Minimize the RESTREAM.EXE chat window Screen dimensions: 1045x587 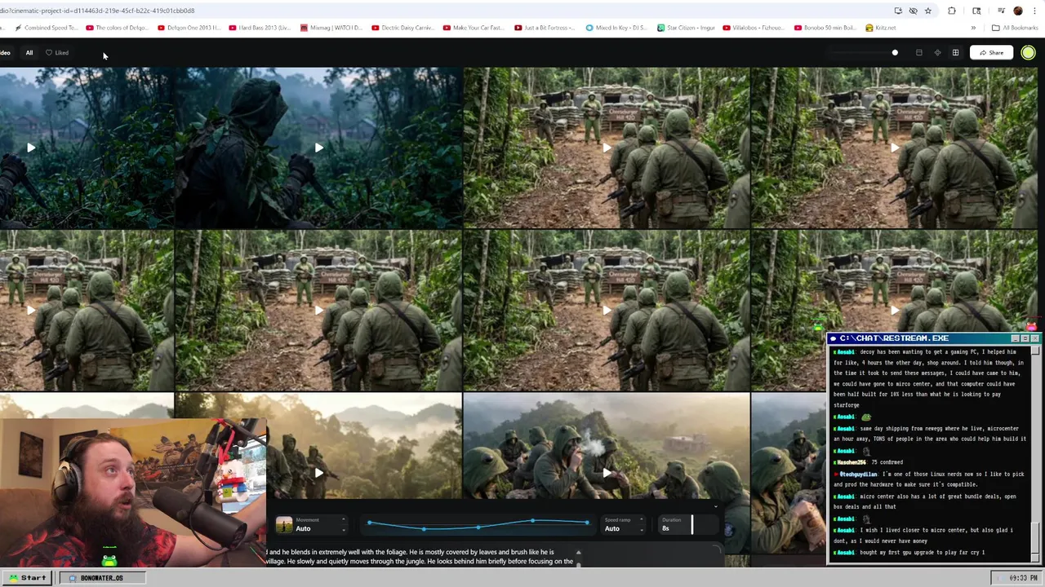click(1015, 338)
